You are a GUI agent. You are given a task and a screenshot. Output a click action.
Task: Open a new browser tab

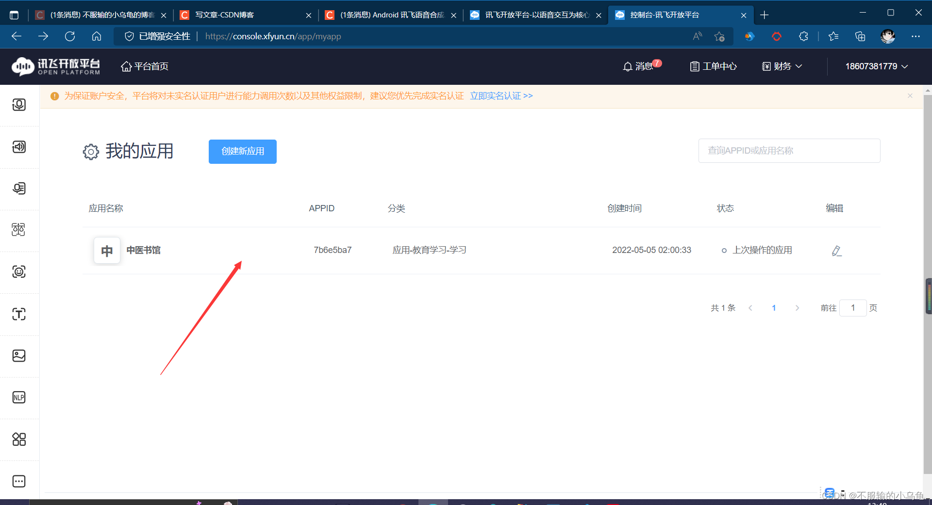tap(765, 15)
